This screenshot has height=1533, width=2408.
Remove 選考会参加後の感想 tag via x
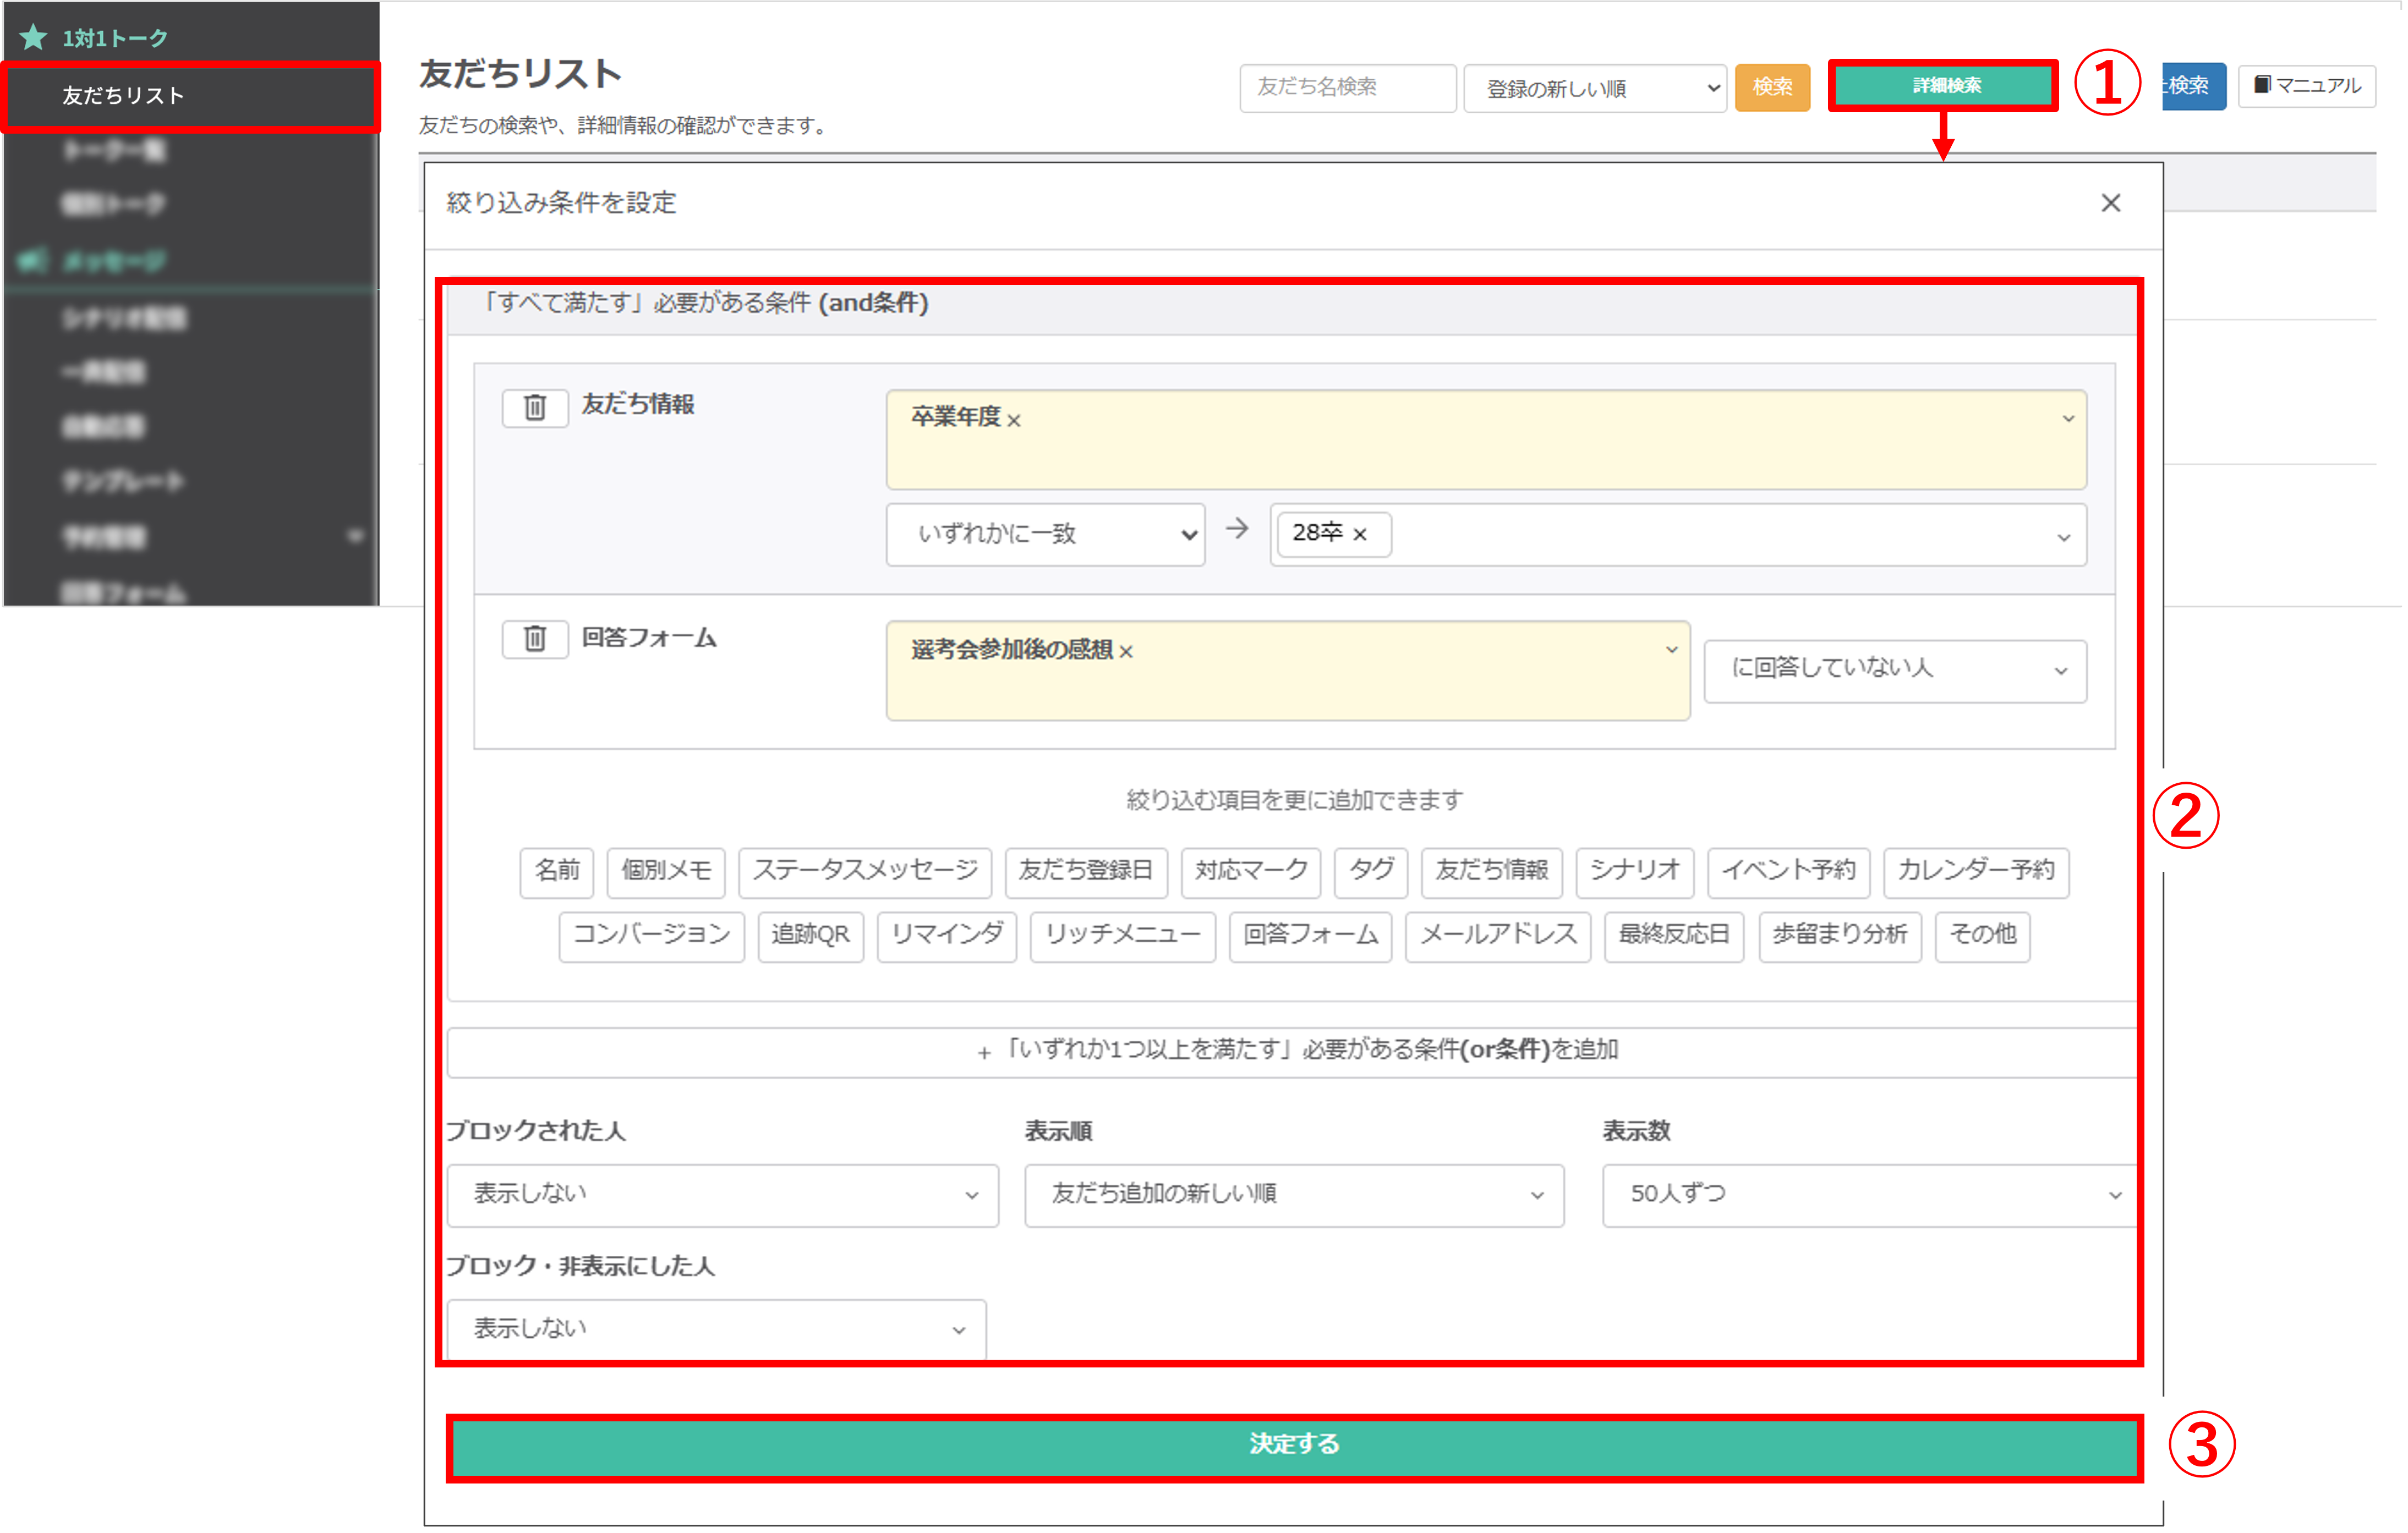pyautogui.click(x=1126, y=652)
